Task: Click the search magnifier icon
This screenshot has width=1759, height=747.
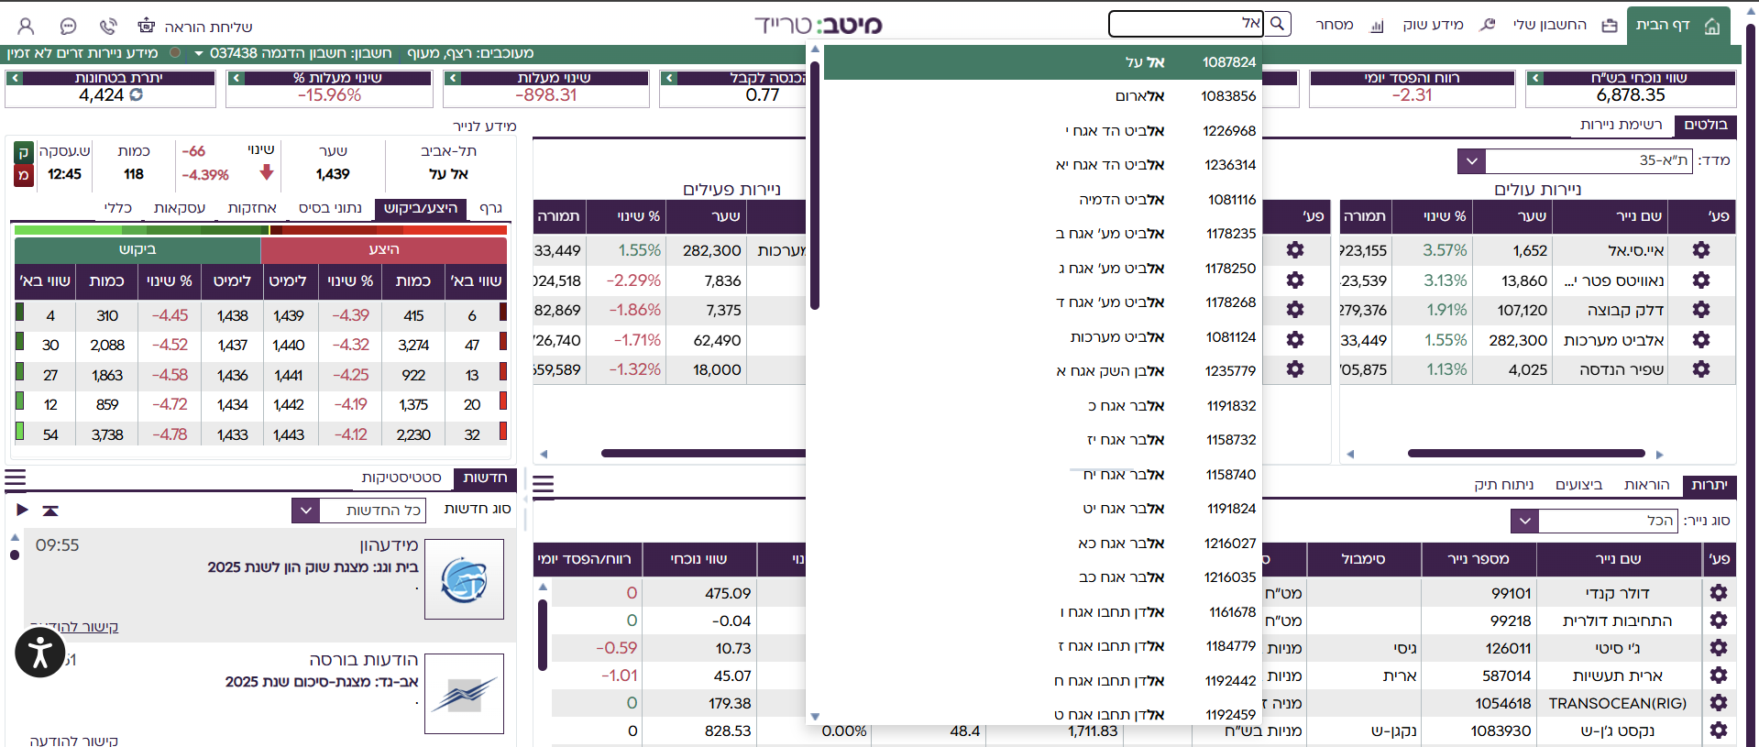Action: (x=1278, y=24)
